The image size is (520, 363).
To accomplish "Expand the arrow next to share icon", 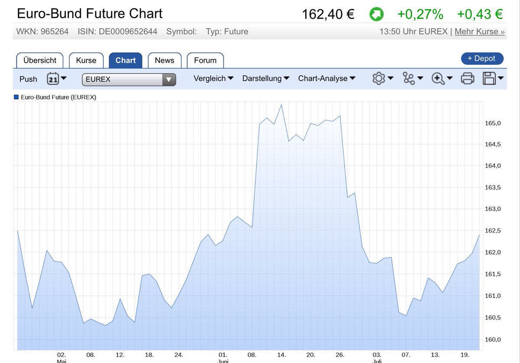I will coord(420,78).
